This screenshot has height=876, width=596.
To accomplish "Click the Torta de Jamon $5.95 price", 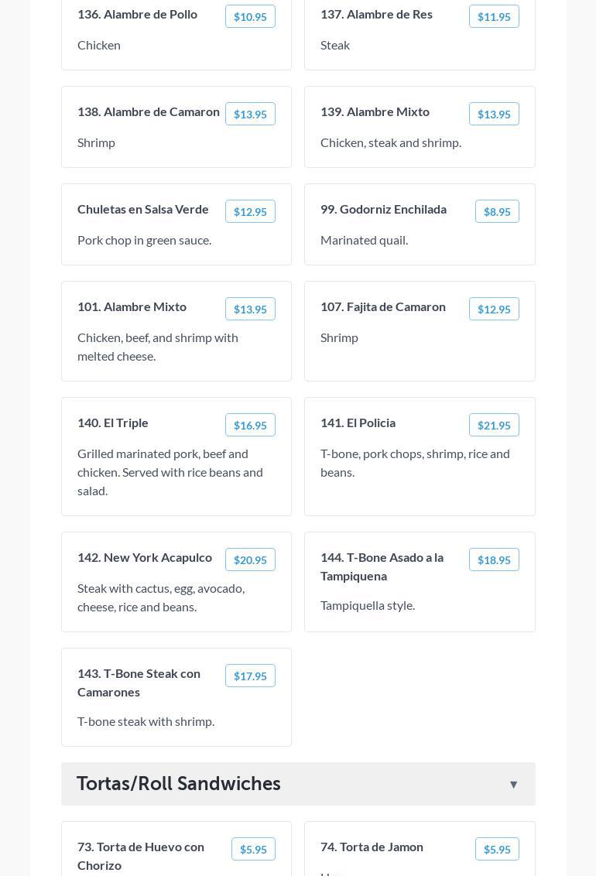I will (x=497, y=850).
